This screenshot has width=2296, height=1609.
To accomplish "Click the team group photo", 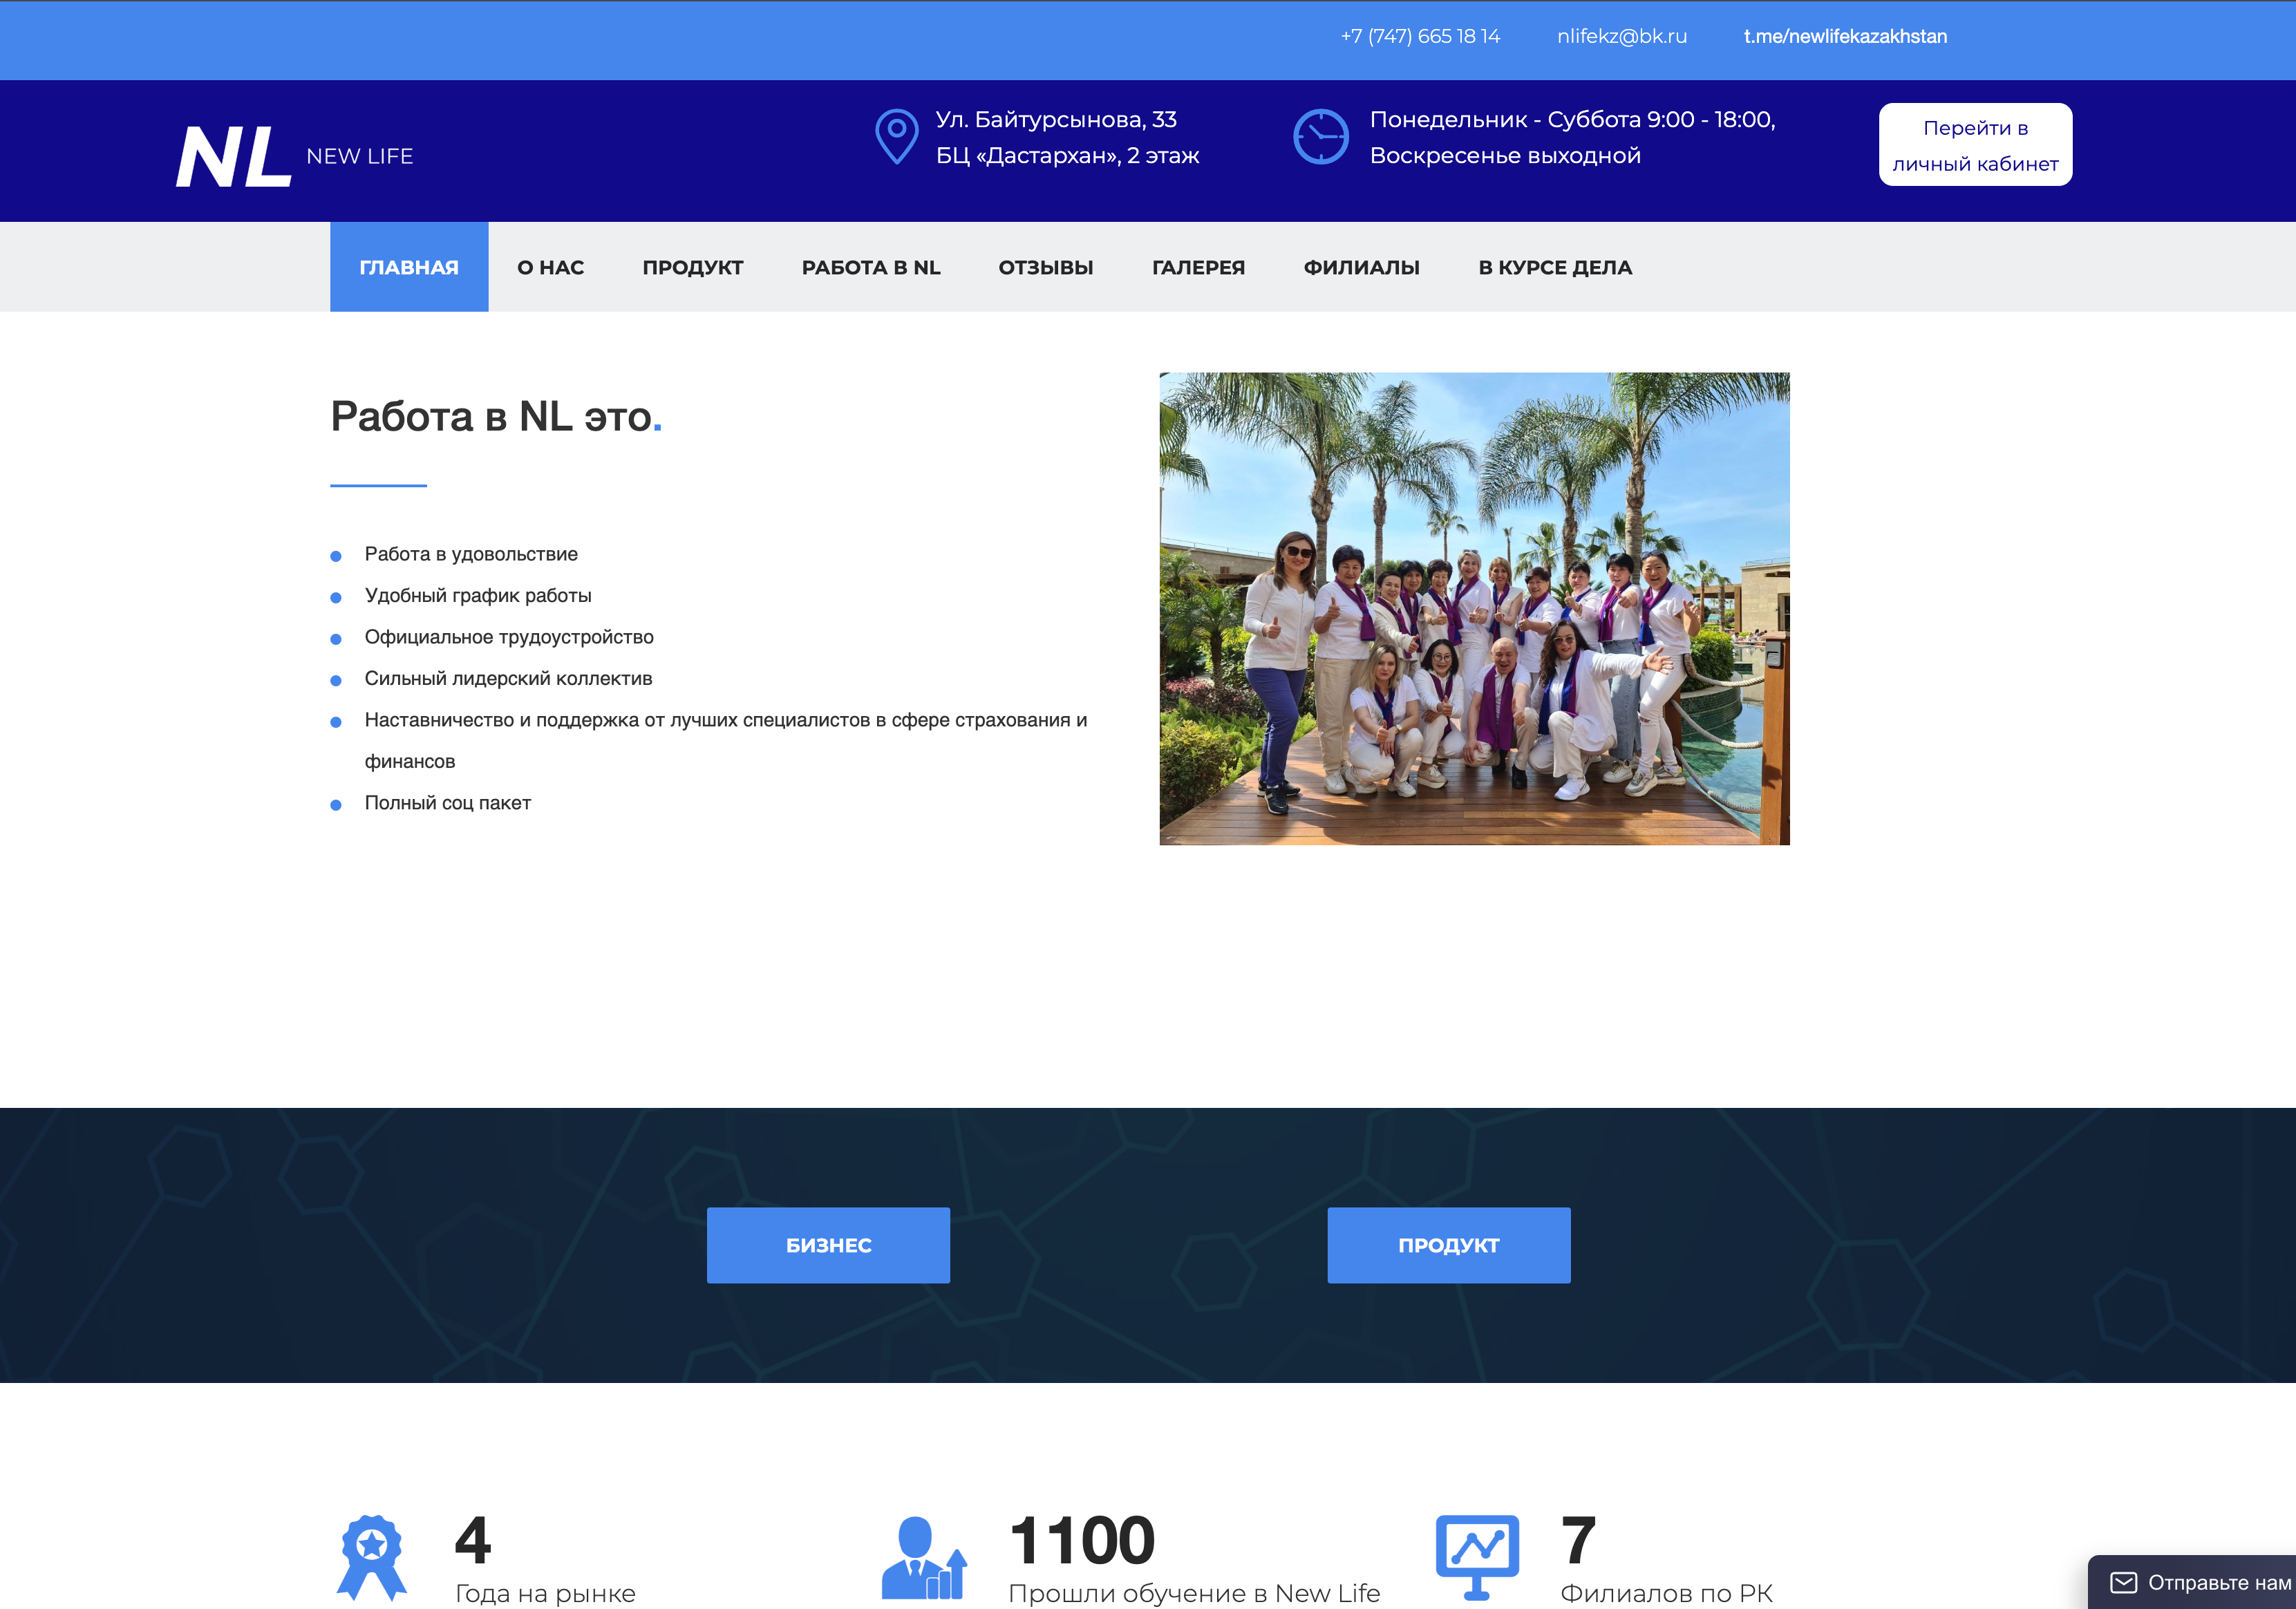I will tap(1474, 608).
